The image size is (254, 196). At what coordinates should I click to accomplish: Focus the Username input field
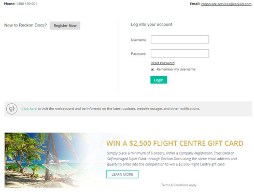[180, 39]
